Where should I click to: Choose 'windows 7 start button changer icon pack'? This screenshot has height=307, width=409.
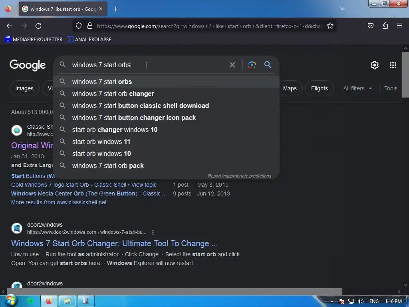click(167, 118)
